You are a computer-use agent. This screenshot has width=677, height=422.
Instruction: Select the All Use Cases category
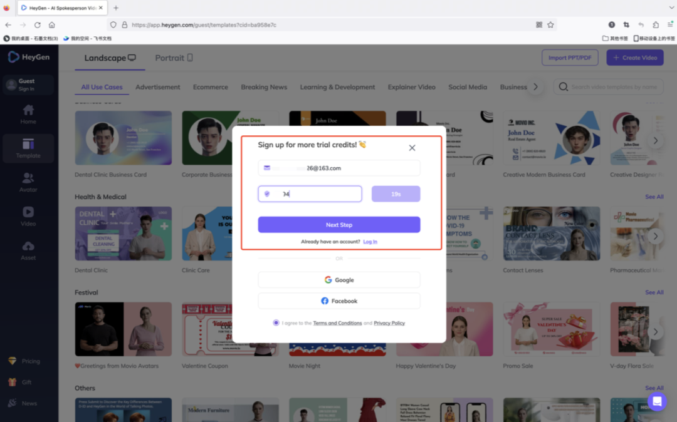102,87
